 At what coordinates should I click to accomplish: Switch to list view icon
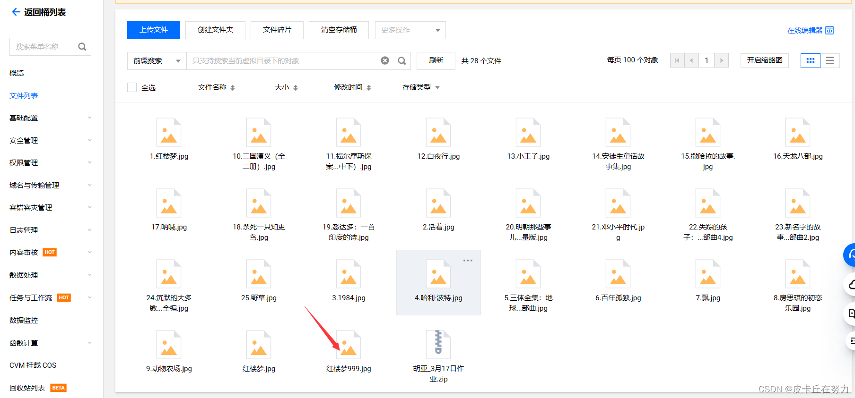point(830,60)
